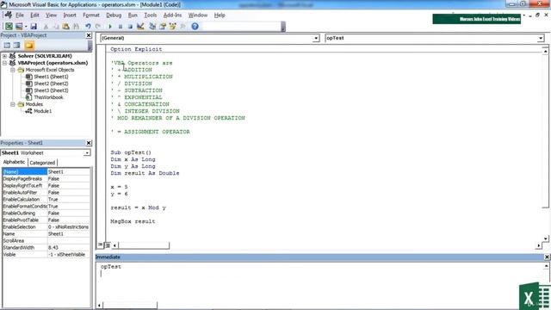551x310 pixels.
Task: Select the (Name) property row
Action: (46, 172)
